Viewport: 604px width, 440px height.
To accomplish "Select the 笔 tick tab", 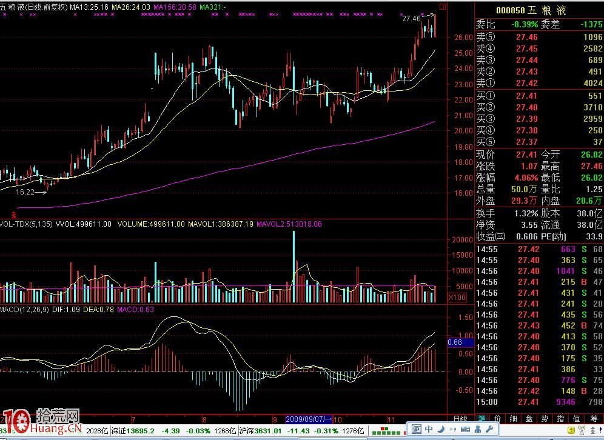I will [482, 418].
